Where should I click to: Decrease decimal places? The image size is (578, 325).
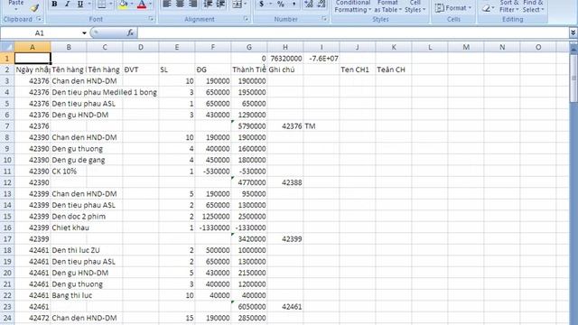click(322, 5)
